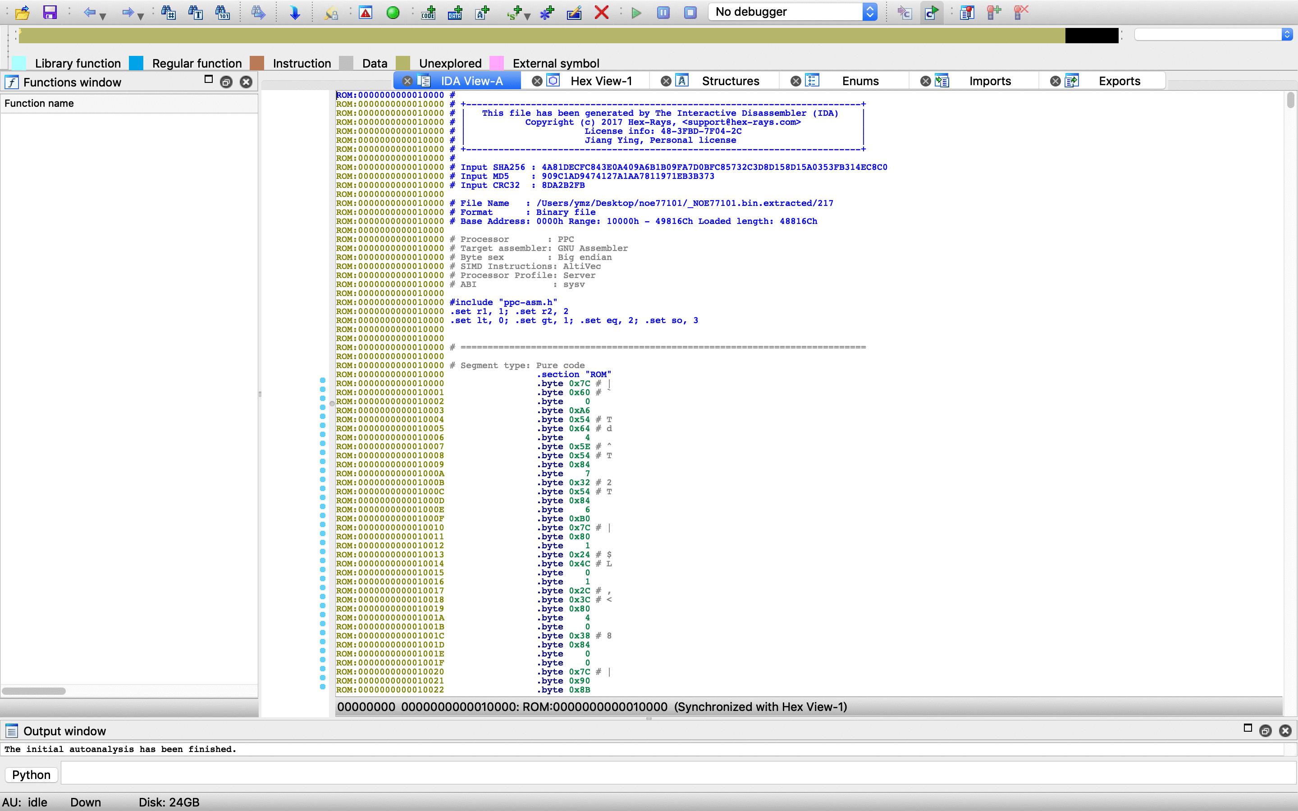Image resolution: width=1298 pixels, height=811 pixels.
Task: Click the stop/terminate debugger icon
Action: click(x=691, y=12)
